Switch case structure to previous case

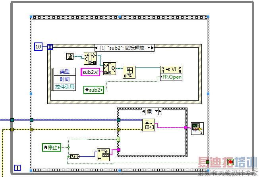pyautogui.click(x=143, y=112)
